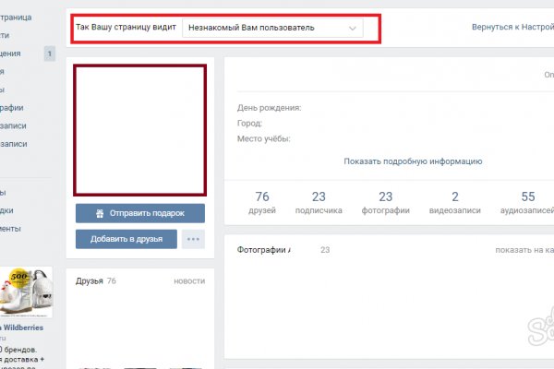554x369 pixels.
Task: Open the 2 видеозаписи counter
Action: [454, 202]
